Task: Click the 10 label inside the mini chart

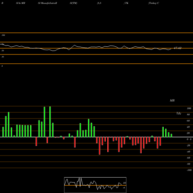Action: (x=124, y=183)
